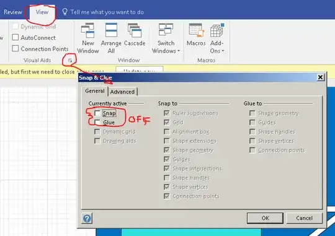Toggle Glue to Connection points checkbox
Image resolution: width=335 pixels, height=236 pixels.
[252, 150]
